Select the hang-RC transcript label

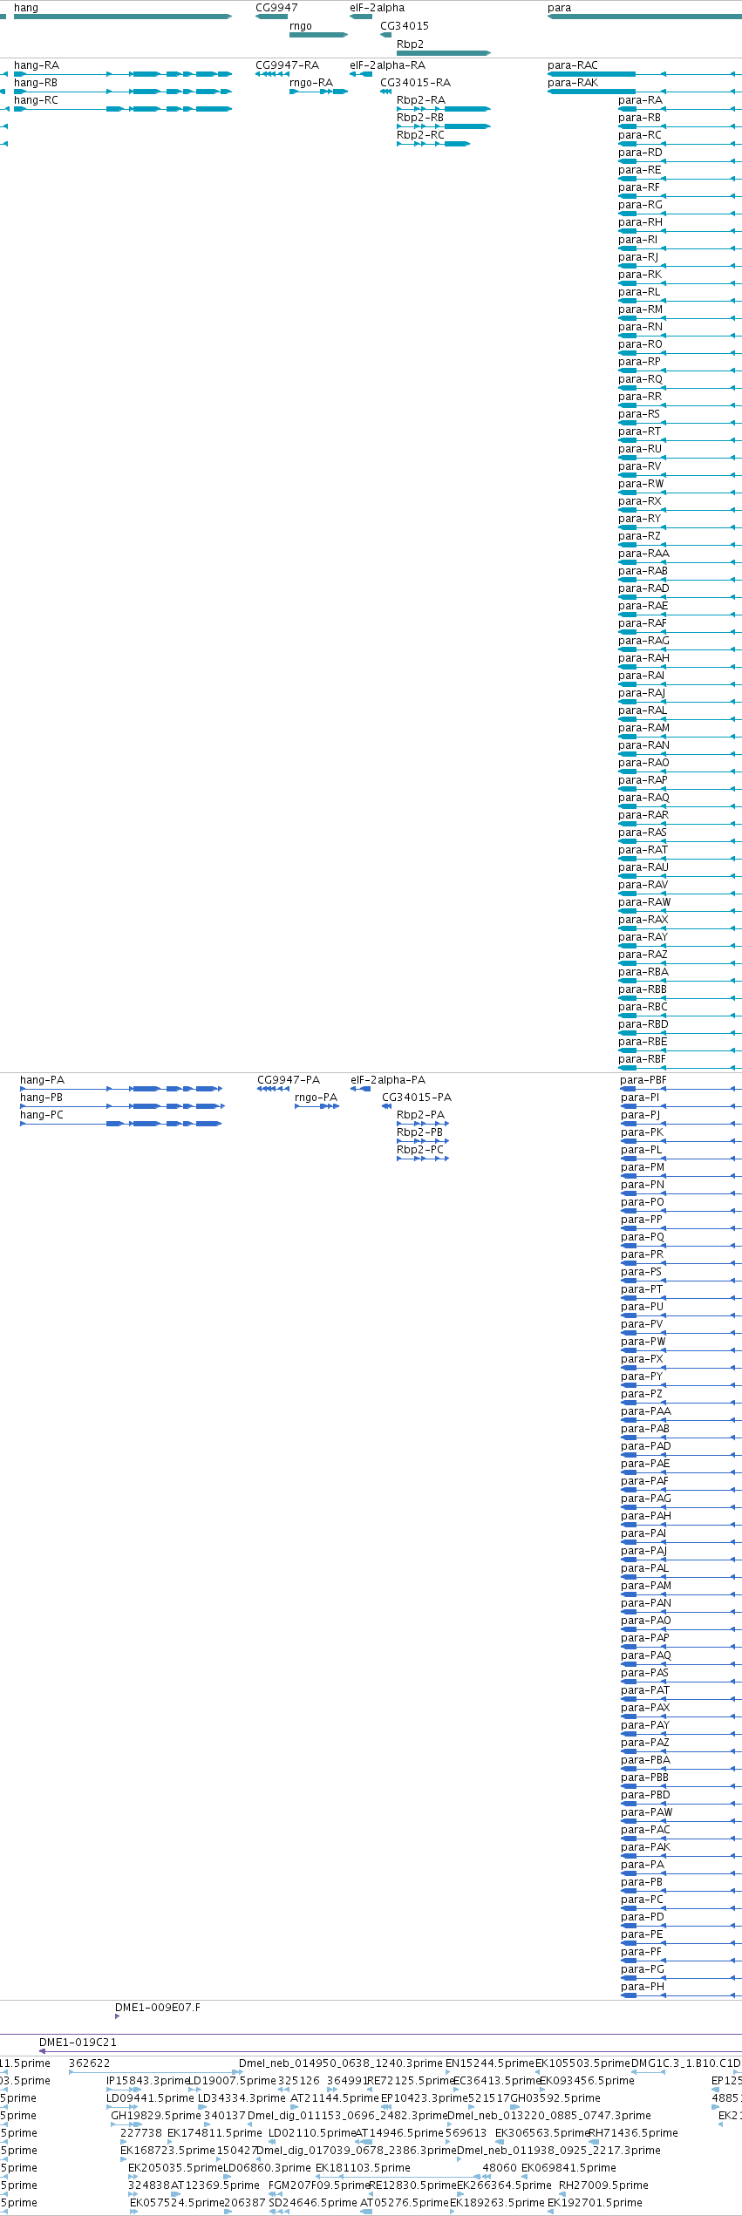pyautogui.click(x=37, y=100)
